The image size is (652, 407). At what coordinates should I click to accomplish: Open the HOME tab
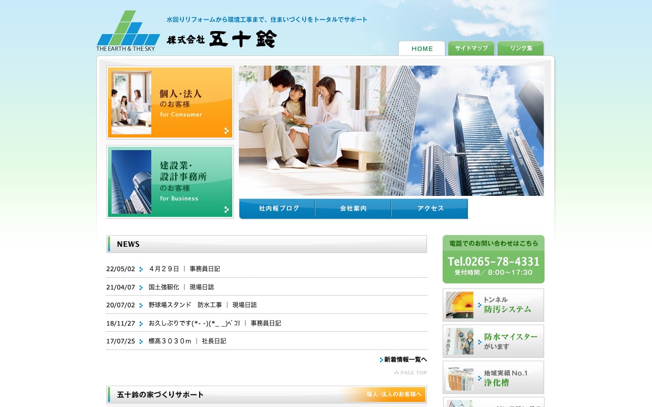click(x=422, y=48)
